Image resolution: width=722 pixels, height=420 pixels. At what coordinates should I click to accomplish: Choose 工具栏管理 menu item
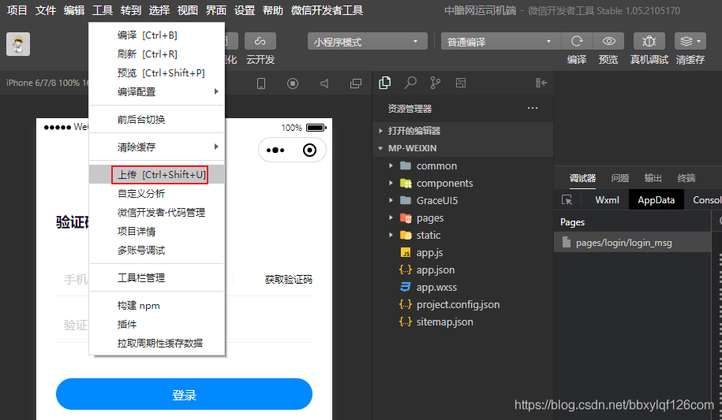pos(156,277)
